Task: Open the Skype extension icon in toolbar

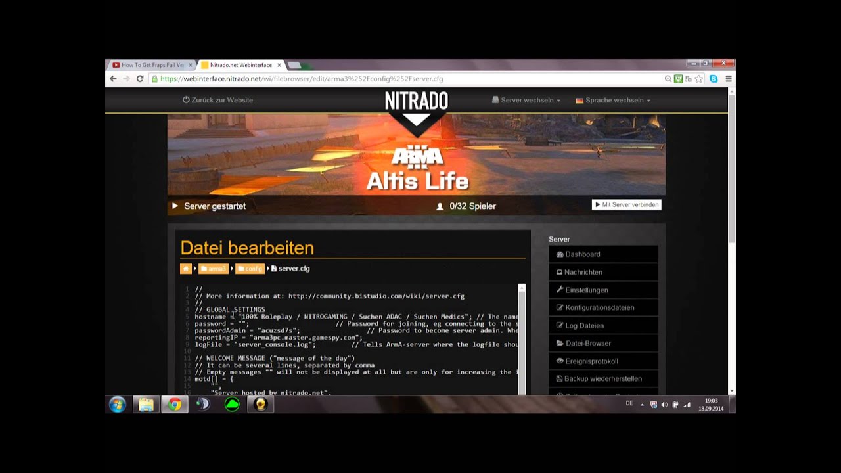Action: (x=714, y=79)
